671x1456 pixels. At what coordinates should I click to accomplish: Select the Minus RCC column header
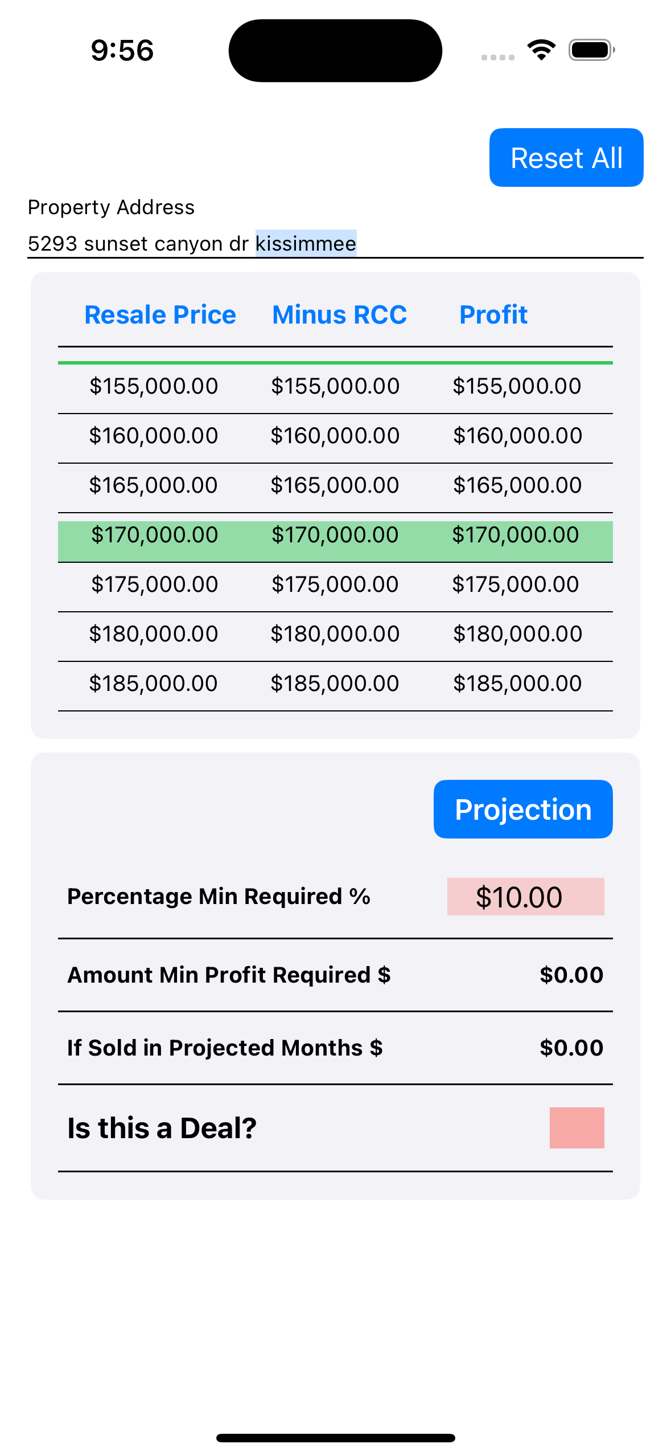[339, 315]
